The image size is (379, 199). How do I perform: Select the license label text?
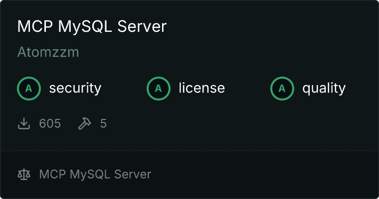201,89
